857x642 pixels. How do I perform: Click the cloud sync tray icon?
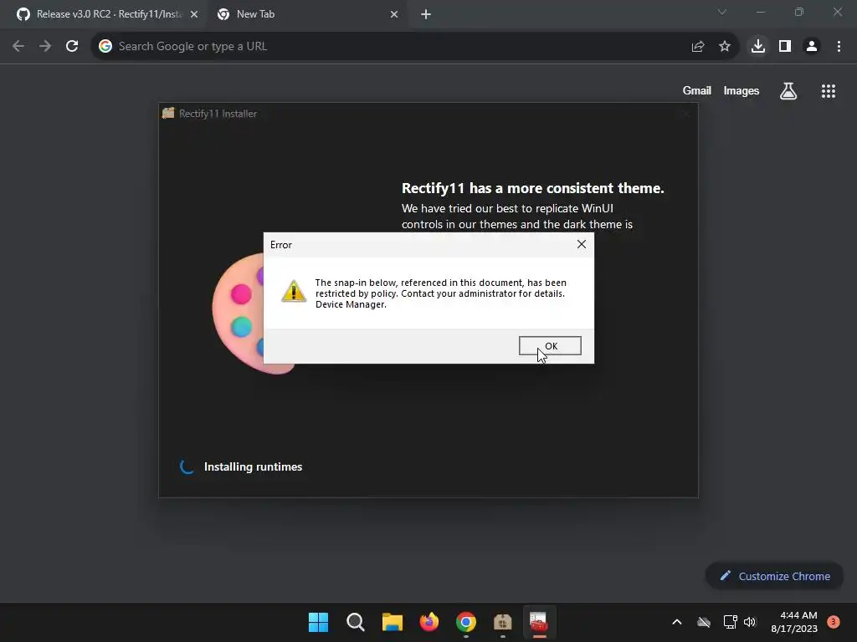pyautogui.click(x=704, y=622)
